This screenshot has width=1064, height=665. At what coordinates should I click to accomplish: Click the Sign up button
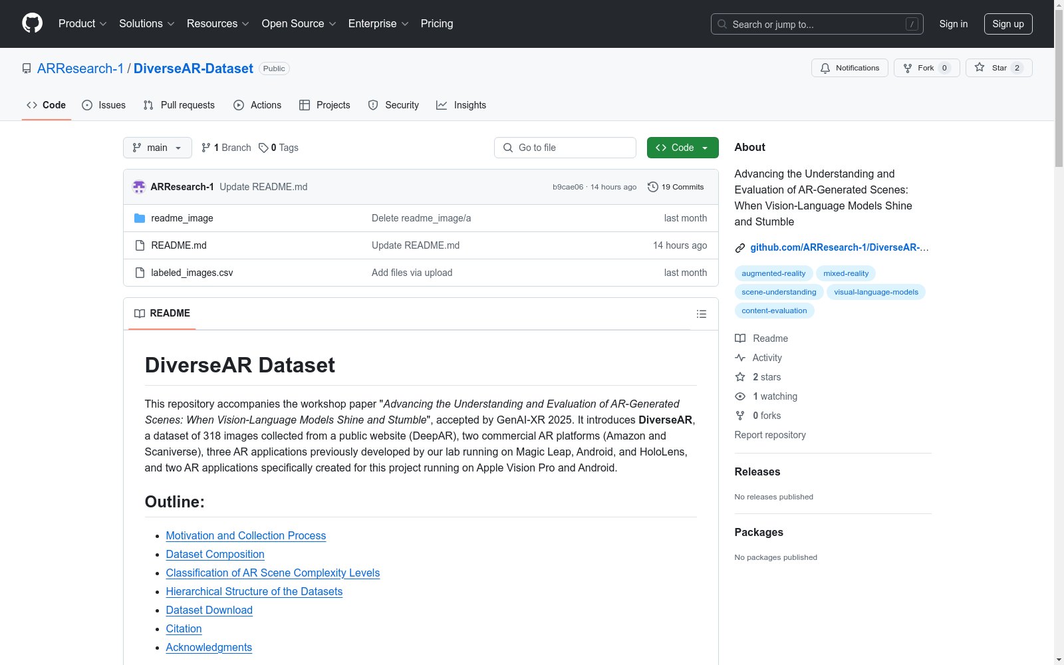point(1008,24)
